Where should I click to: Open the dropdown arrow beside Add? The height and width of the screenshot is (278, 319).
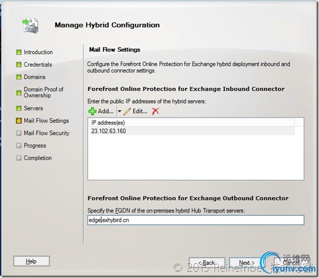pyautogui.click(x=120, y=111)
